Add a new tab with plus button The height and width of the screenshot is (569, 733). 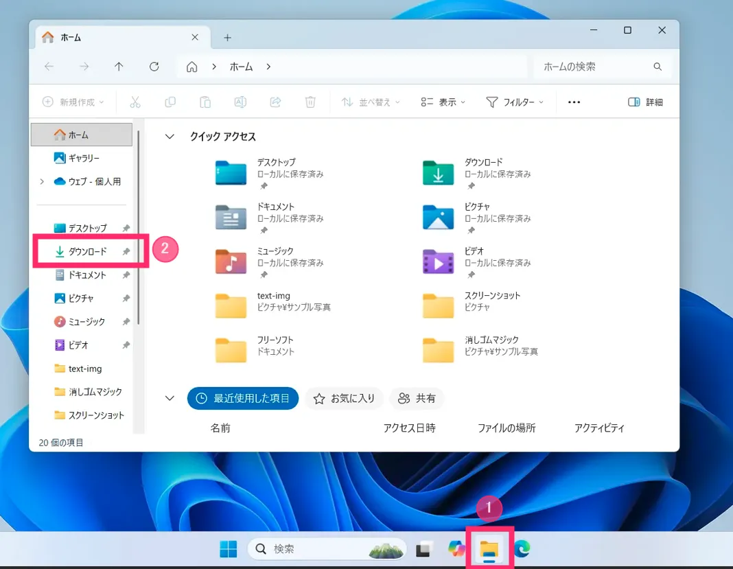tap(228, 38)
